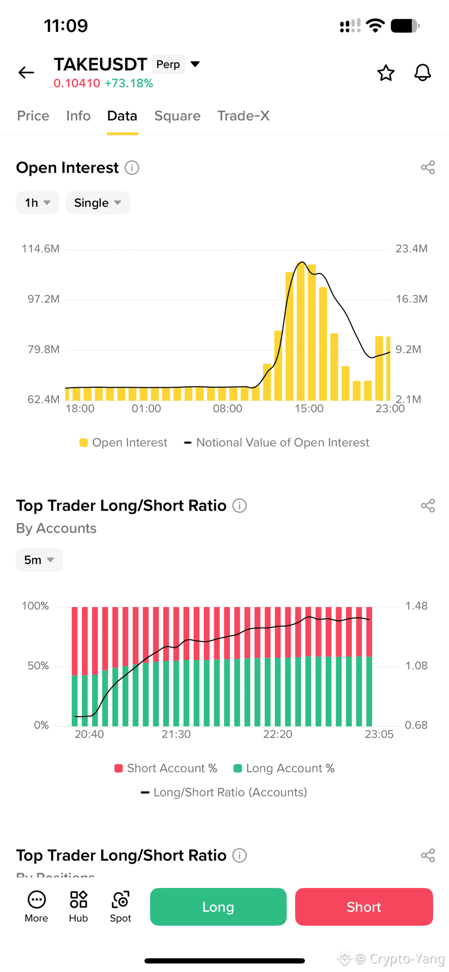Switch to the Price tab
This screenshot has width=449, height=972.
click(x=33, y=116)
